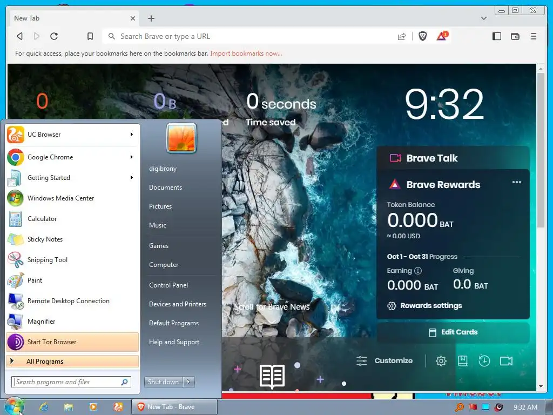Screen dimensions: 553x415
Task: Open Internet Explorer from the taskbar
Action: pos(44,407)
